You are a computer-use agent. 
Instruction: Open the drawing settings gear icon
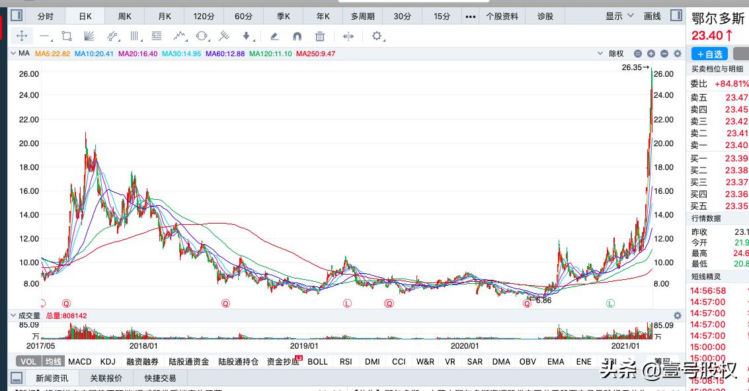click(377, 36)
